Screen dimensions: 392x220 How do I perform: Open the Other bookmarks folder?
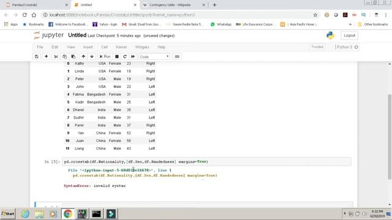click(373, 24)
